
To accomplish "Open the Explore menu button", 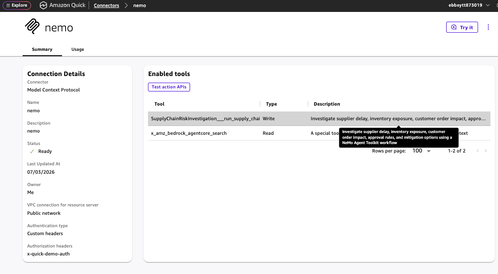I will click(x=17, y=5).
